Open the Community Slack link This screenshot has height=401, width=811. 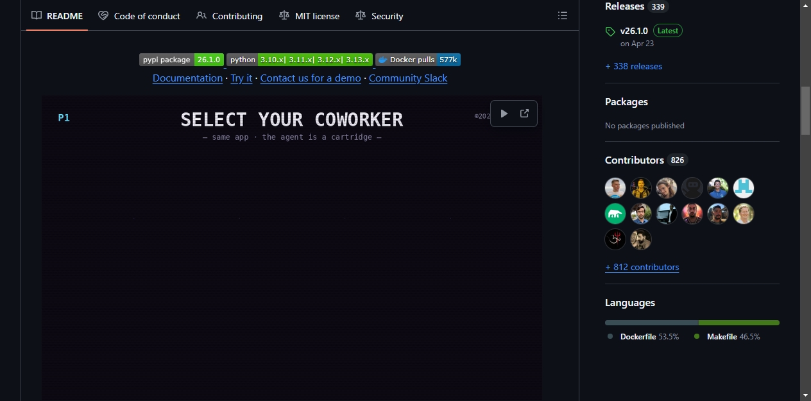tap(408, 78)
